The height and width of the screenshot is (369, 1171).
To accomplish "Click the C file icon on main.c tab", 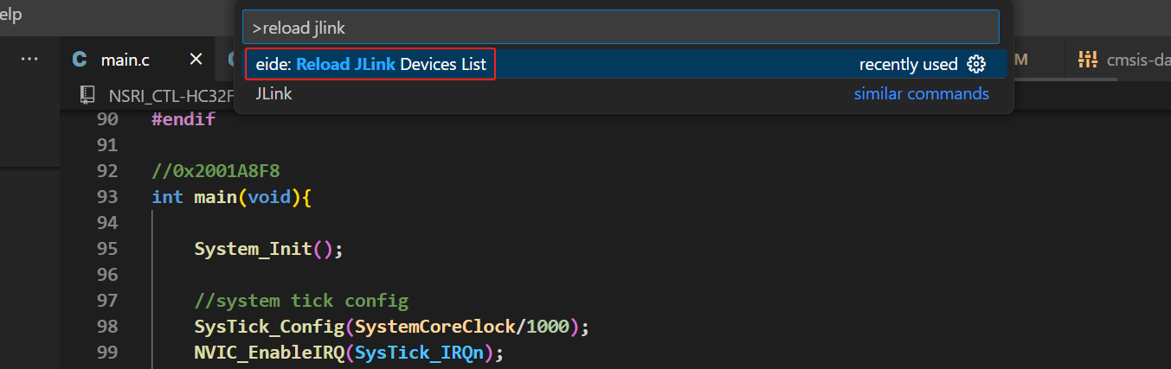I will [80, 59].
